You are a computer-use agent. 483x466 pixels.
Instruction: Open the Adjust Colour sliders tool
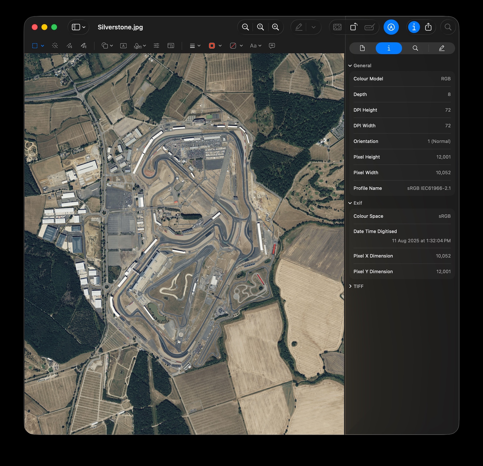pos(156,46)
